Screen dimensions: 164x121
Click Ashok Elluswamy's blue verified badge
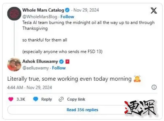pyautogui.click(x=62, y=62)
